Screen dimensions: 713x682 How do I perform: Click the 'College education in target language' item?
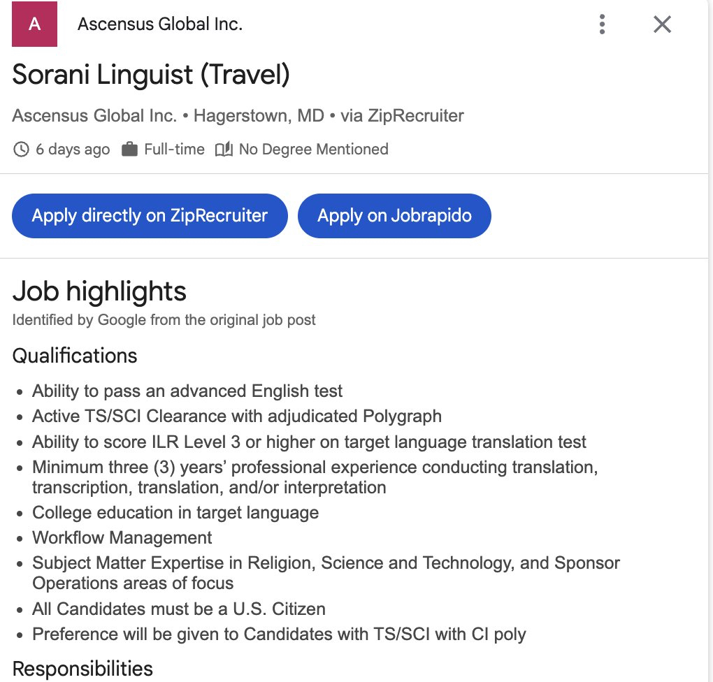pyautogui.click(x=175, y=513)
